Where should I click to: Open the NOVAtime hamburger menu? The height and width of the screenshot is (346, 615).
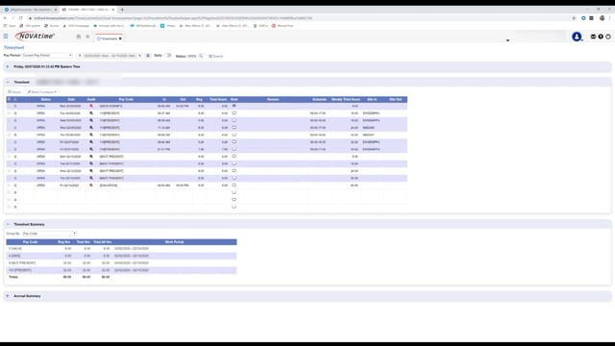click(6, 37)
